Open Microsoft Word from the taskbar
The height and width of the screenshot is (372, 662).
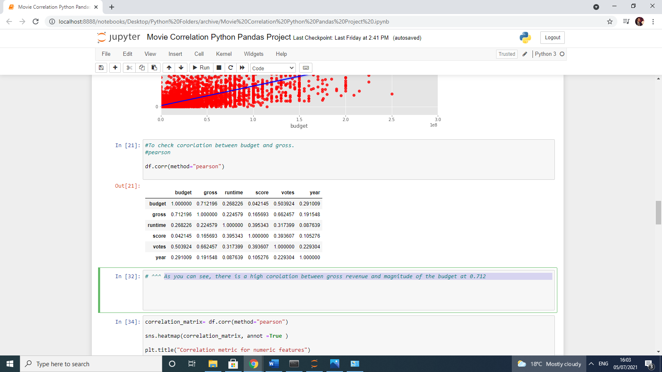coord(273,364)
